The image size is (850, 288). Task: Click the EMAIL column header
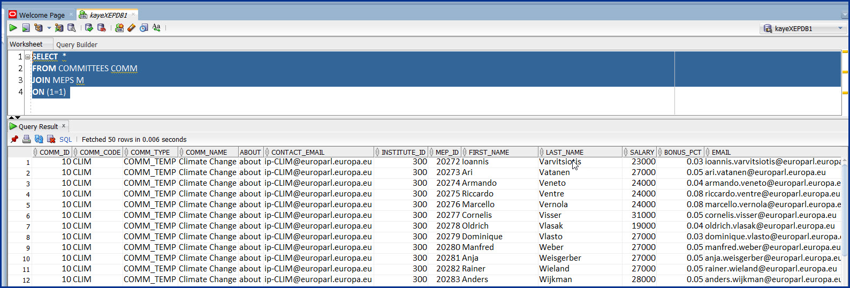772,152
